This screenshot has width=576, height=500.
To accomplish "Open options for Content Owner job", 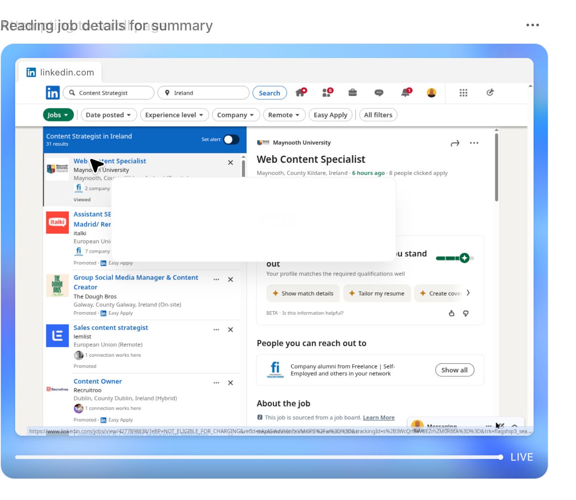I will click(x=216, y=383).
